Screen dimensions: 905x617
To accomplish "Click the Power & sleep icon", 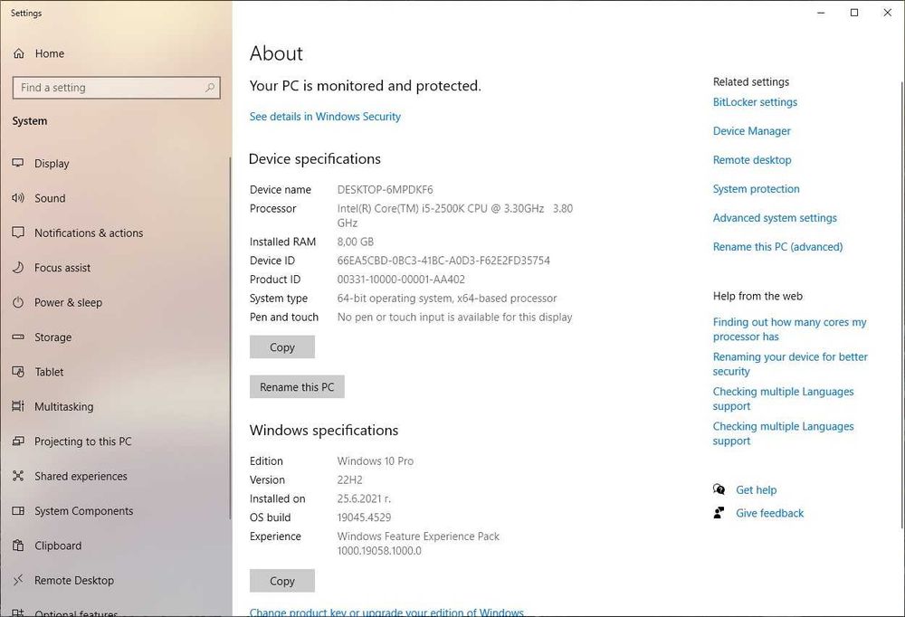I will point(18,302).
